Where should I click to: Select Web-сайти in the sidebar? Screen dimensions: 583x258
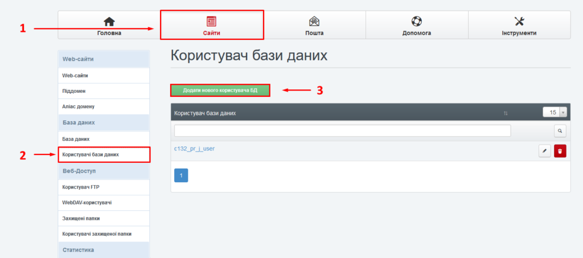point(75,75)
